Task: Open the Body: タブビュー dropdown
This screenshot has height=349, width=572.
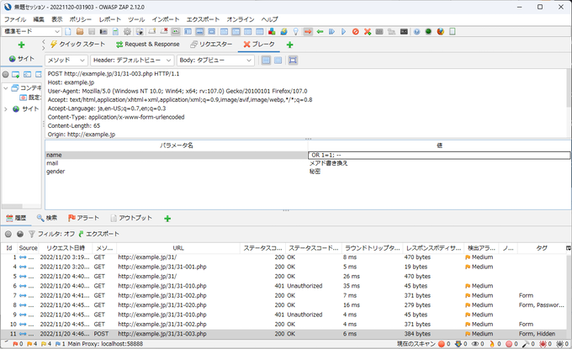Action: (215, 61)
